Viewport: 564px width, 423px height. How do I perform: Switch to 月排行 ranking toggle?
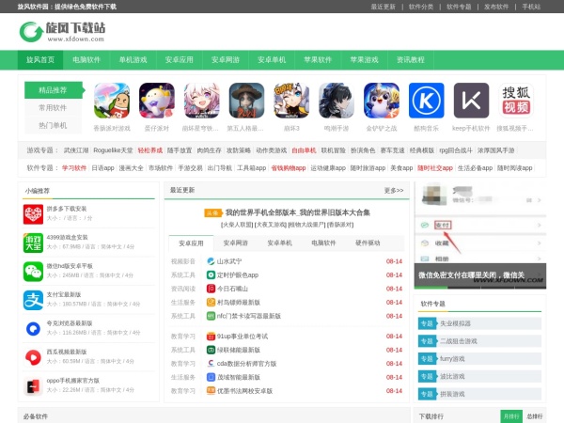tap(510, 415)
